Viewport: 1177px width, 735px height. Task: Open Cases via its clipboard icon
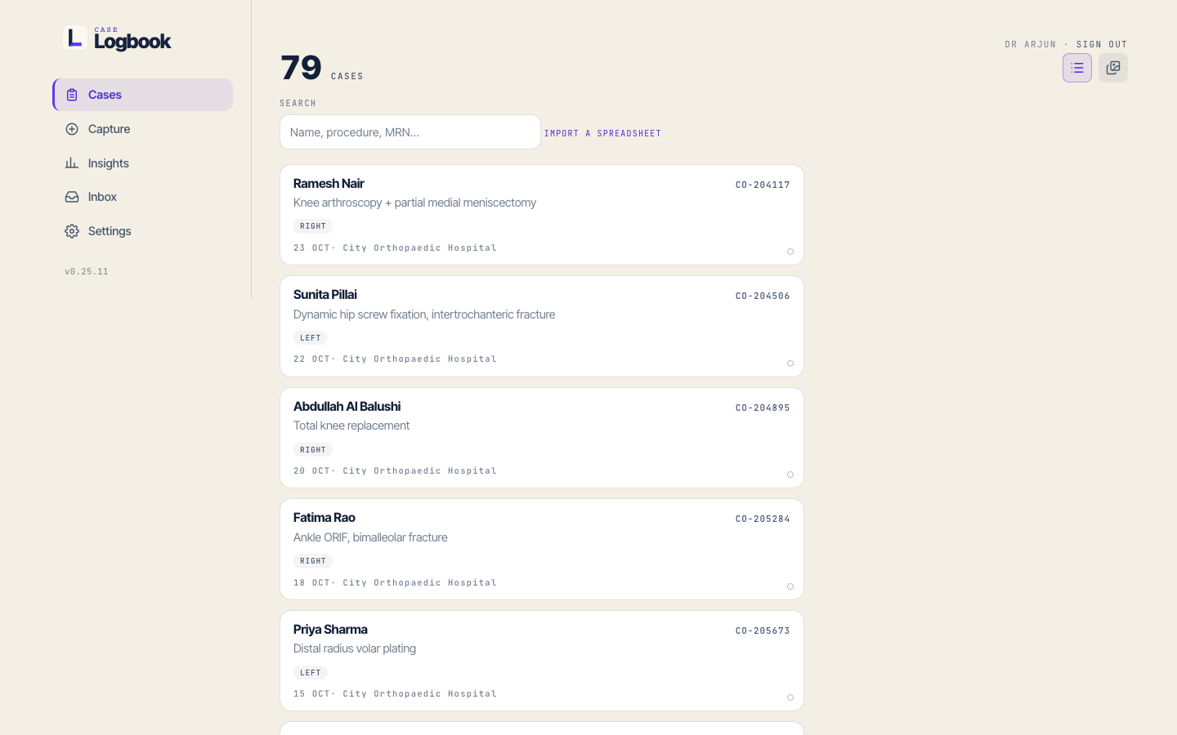pos(72,95)
